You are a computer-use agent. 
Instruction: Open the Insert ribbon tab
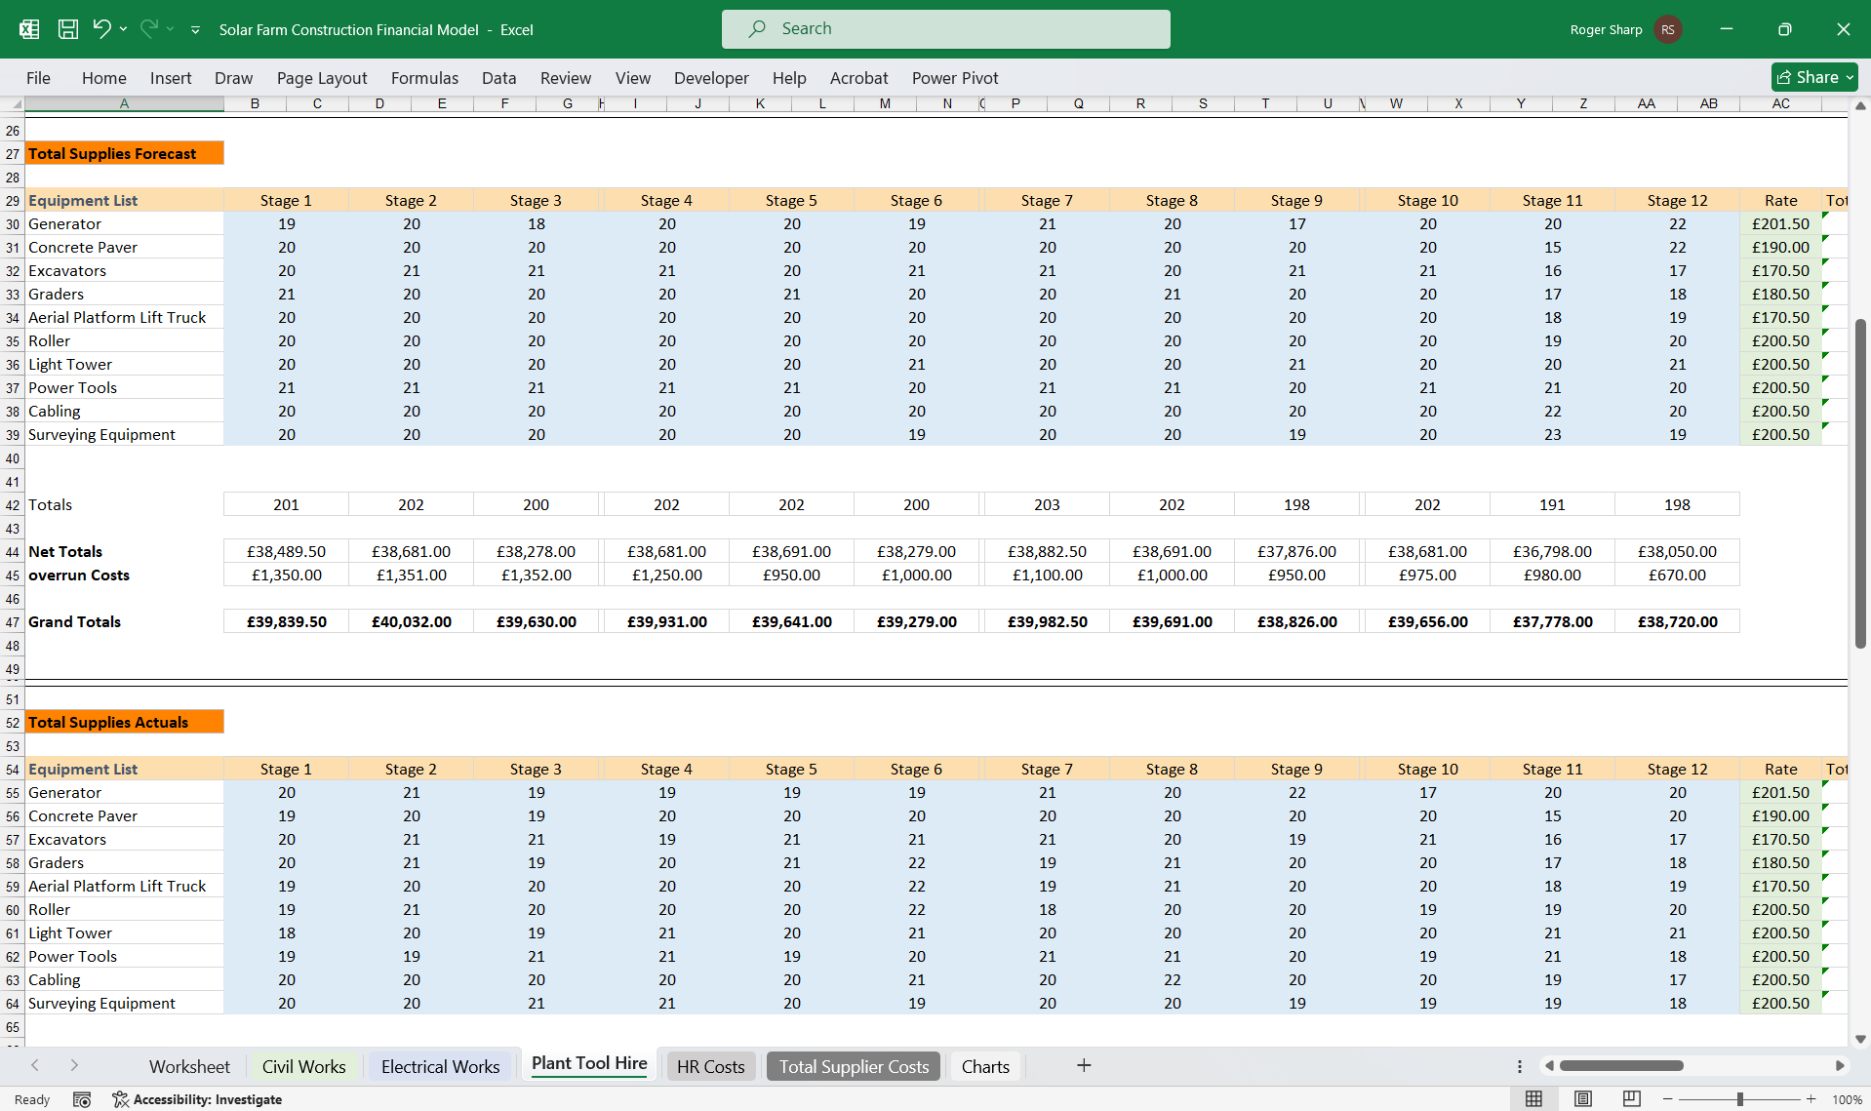click(x=171, y=78)
